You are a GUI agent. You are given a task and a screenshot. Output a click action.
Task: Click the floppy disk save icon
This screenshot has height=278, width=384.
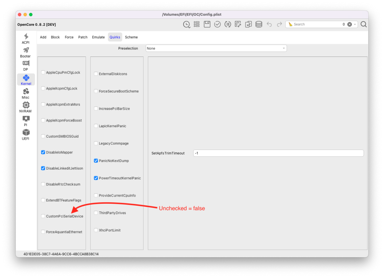coord(207,24)
